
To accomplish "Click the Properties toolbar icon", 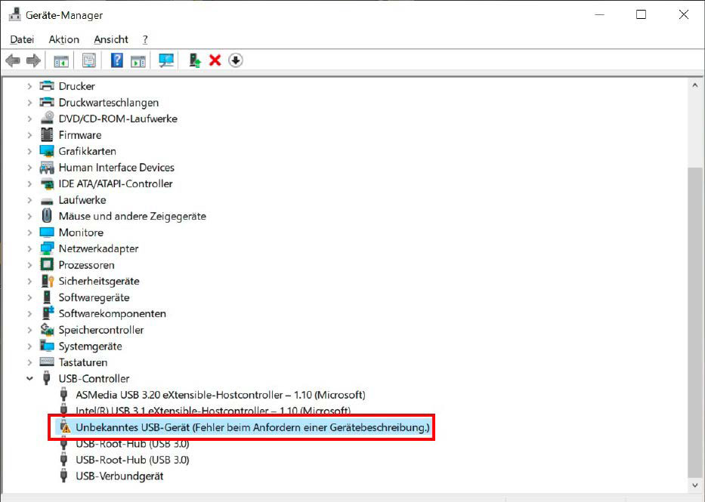I will [x=89, y=60].
